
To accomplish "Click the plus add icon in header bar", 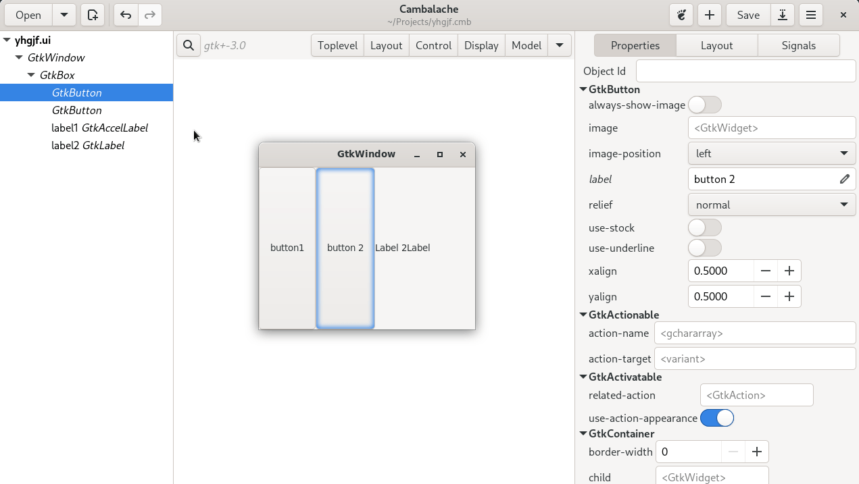I will 710,15.
